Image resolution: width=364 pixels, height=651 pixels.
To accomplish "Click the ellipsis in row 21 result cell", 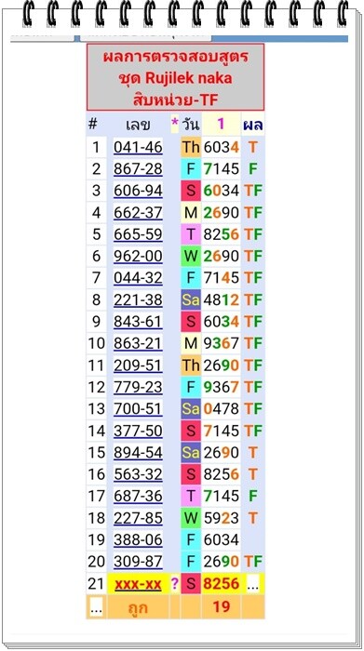I will 252,584.
